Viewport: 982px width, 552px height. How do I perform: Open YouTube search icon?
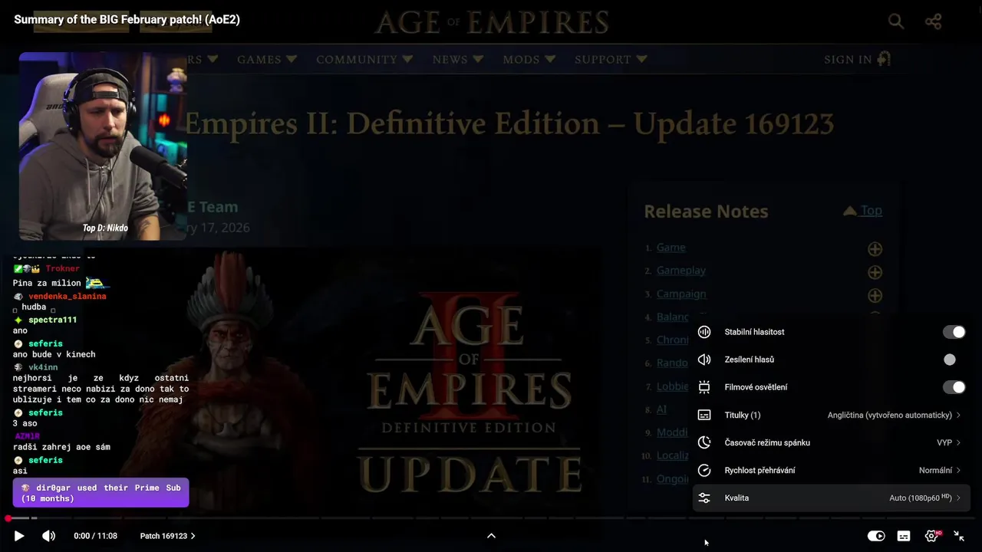click(896, 21)
